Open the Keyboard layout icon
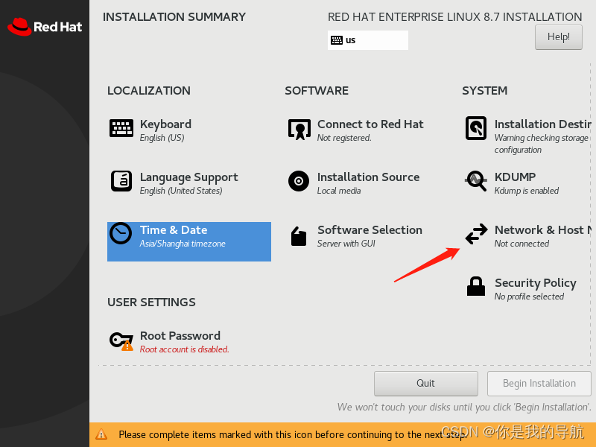The width and height of the screenshot is (596, 447). click(121, 128)
